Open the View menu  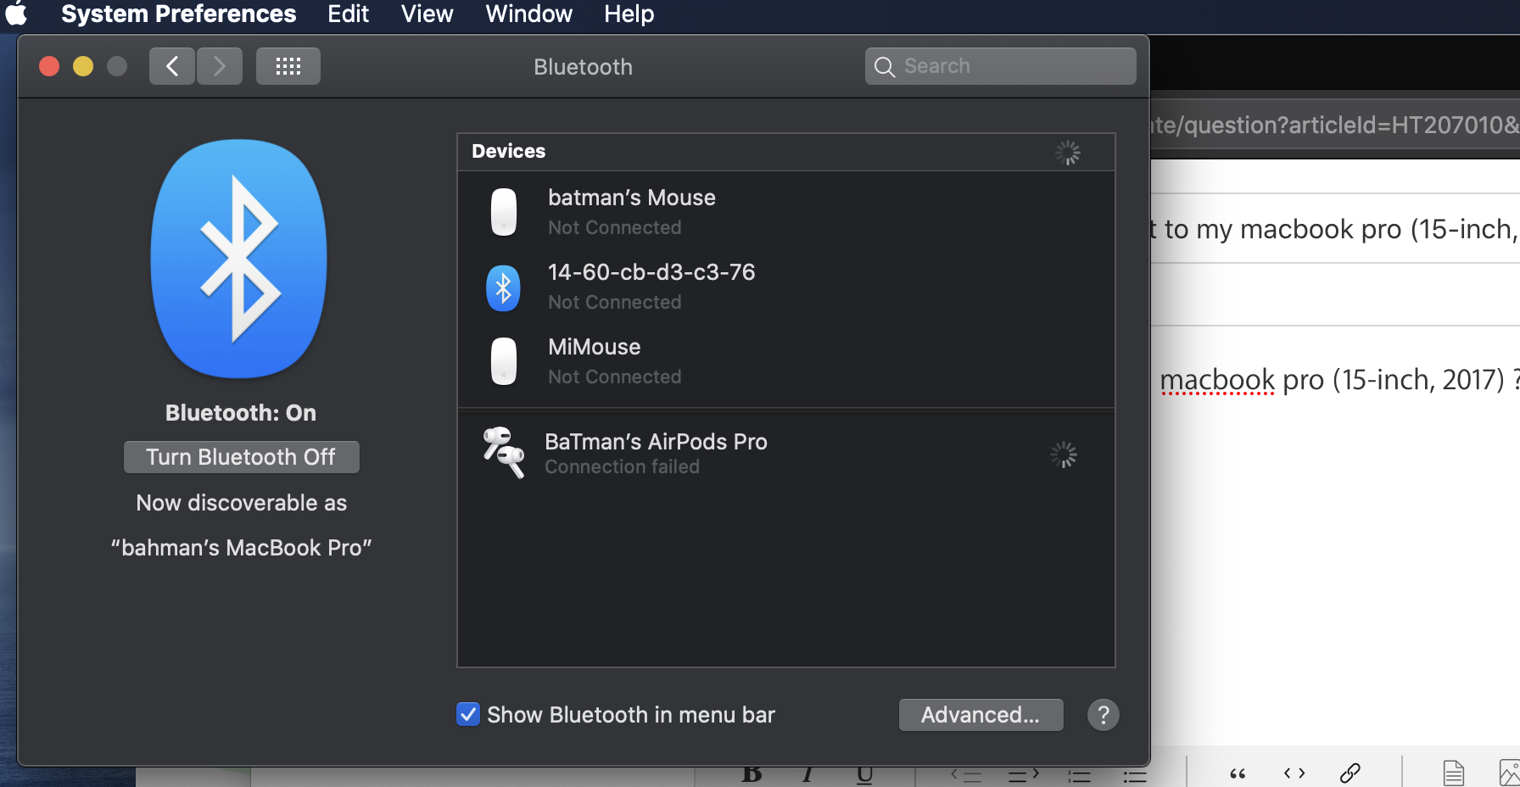click(x=427, y=14)
